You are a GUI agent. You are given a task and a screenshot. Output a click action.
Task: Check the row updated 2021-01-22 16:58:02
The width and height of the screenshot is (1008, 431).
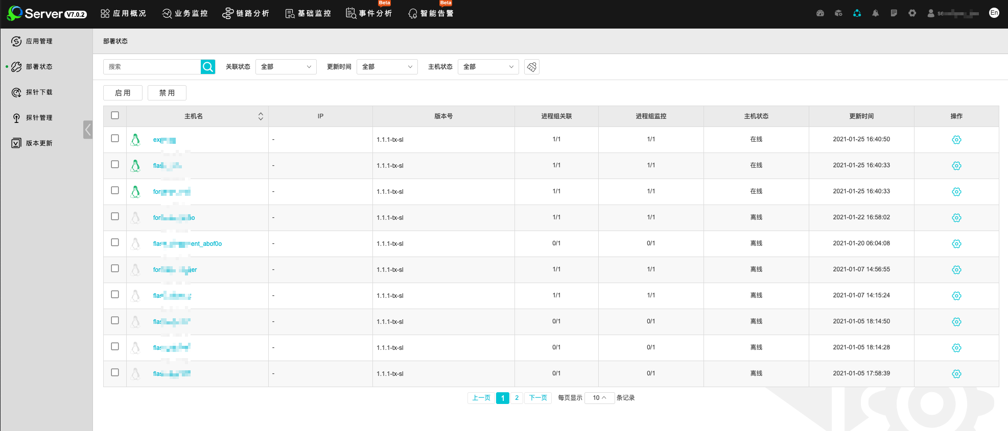[x=115, y=216]
